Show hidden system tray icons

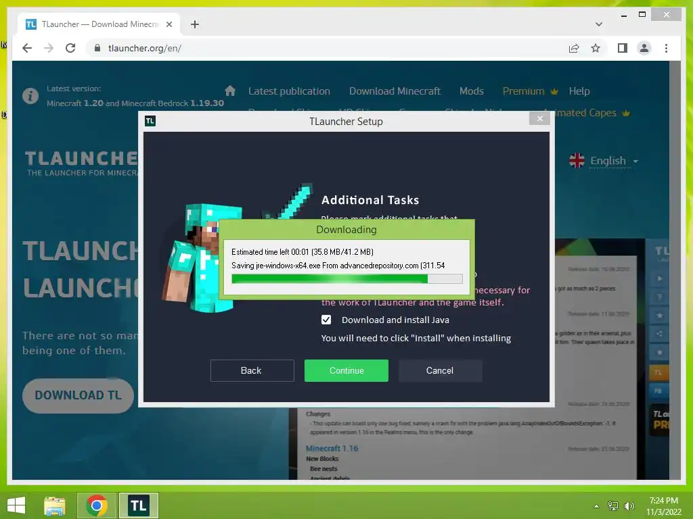tap(596, 506)
